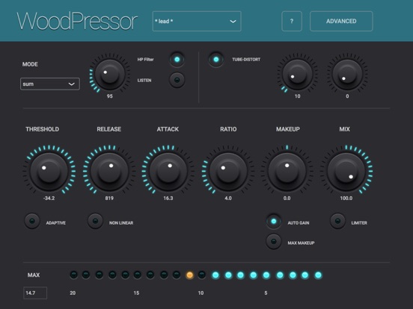413x309 pixels.
Task: Click the THRESHOLD knob at -34.2
Action: (49, 172)
